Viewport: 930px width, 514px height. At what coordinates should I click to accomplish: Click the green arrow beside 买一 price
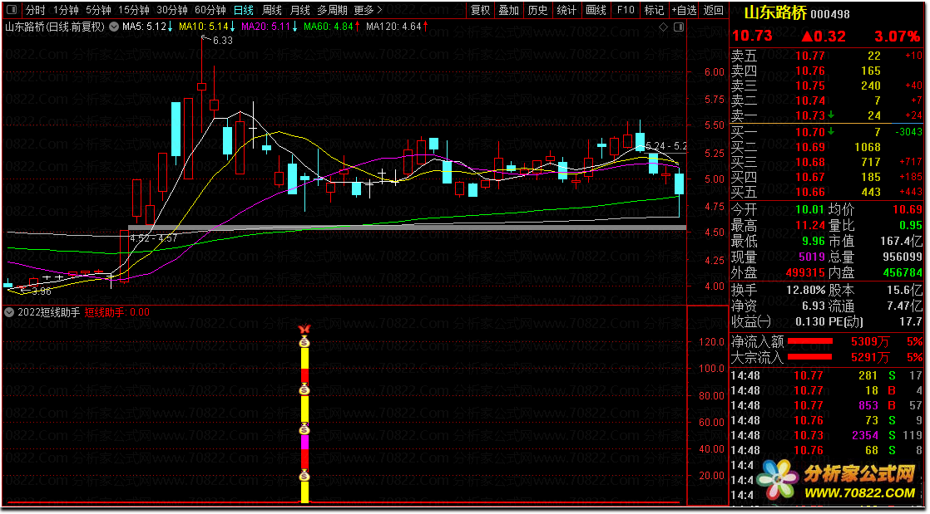coord(833,131)
